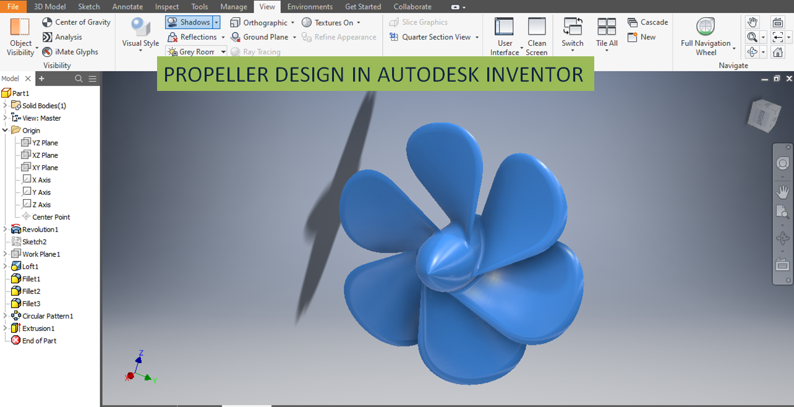Open the Shadows dropdown arrow

click(216, 22)
